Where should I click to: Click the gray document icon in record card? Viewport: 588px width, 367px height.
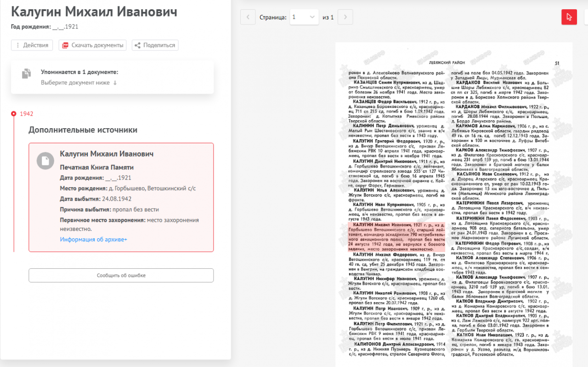45,161
